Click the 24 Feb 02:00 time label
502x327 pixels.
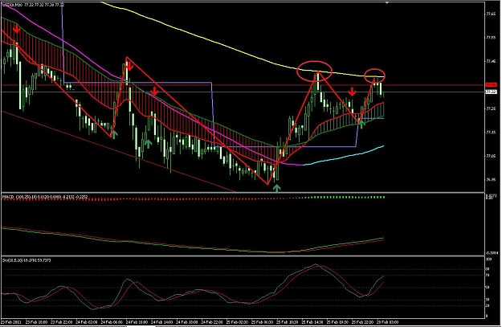(87, 322)
